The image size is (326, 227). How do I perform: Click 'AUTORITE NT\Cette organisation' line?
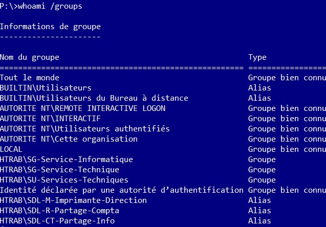69,139
